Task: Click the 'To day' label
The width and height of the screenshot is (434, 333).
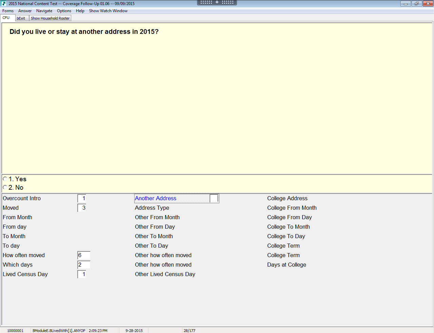Action: (11, 246)
